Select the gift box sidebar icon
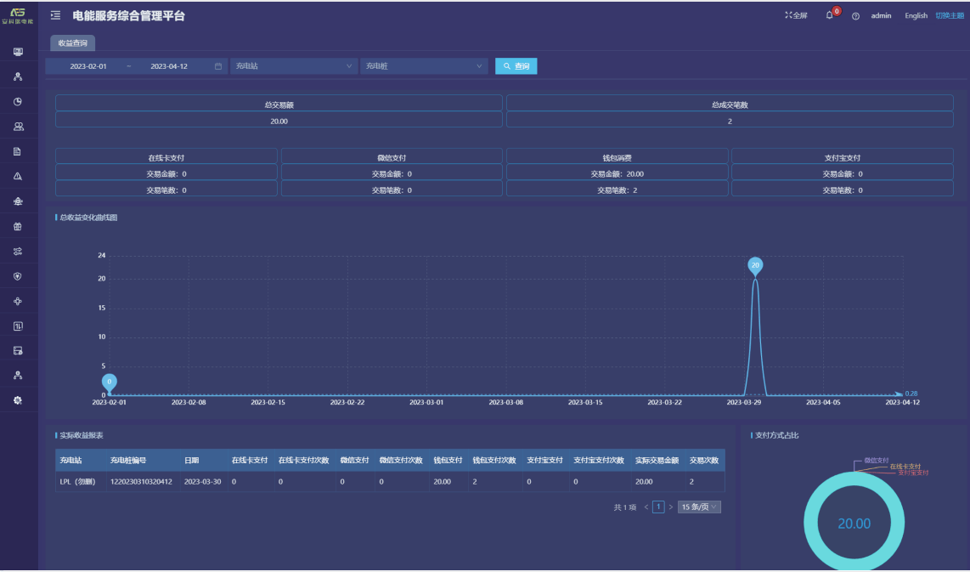Viewport: 970px width, 572px height. pyautogui.click(x=18, y=226)
